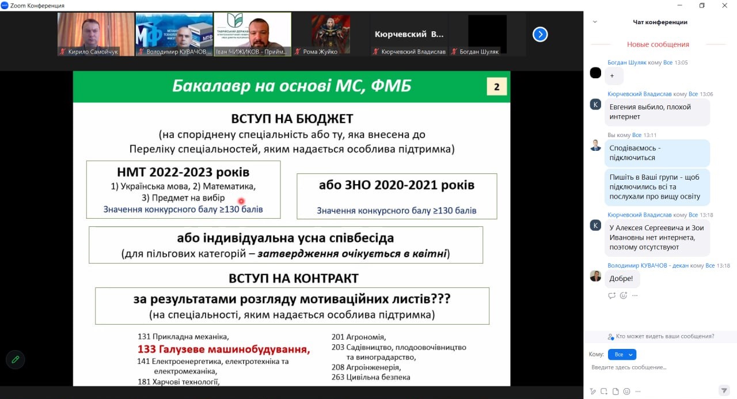Add a reaction to the "Добре!" message

[623, 295]
